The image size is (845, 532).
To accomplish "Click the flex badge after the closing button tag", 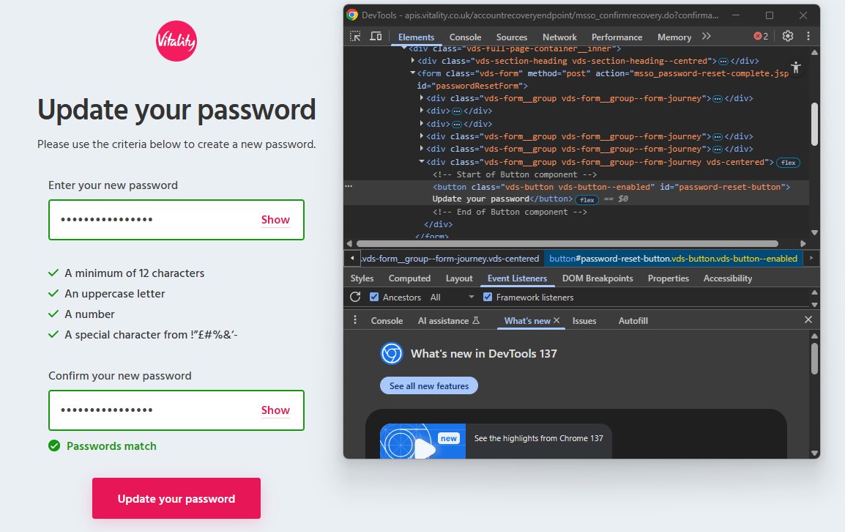I will coord(587,199).
